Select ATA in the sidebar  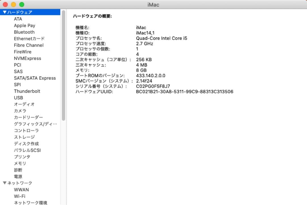[18, 19]
